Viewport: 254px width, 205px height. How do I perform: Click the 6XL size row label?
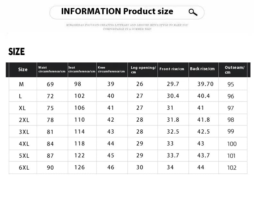click(24, 168)
